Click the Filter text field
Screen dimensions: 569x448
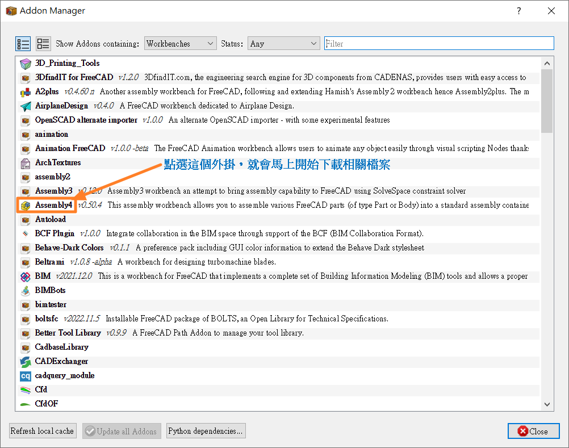click(x=439, y=43)
